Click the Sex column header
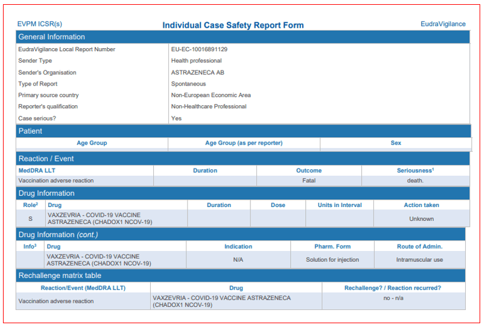Screen dimensions: 482x325 pos(396,143)
